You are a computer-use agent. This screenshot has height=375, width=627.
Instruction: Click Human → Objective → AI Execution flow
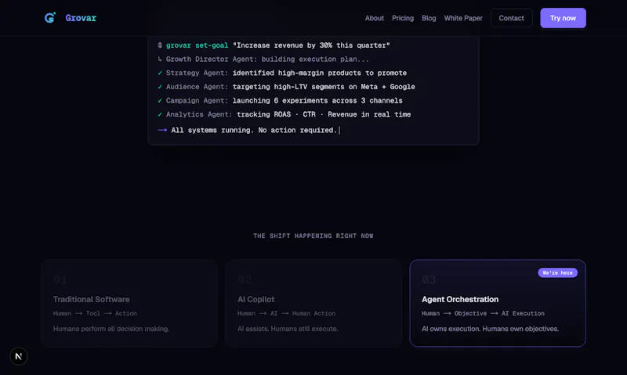(483, 313)
